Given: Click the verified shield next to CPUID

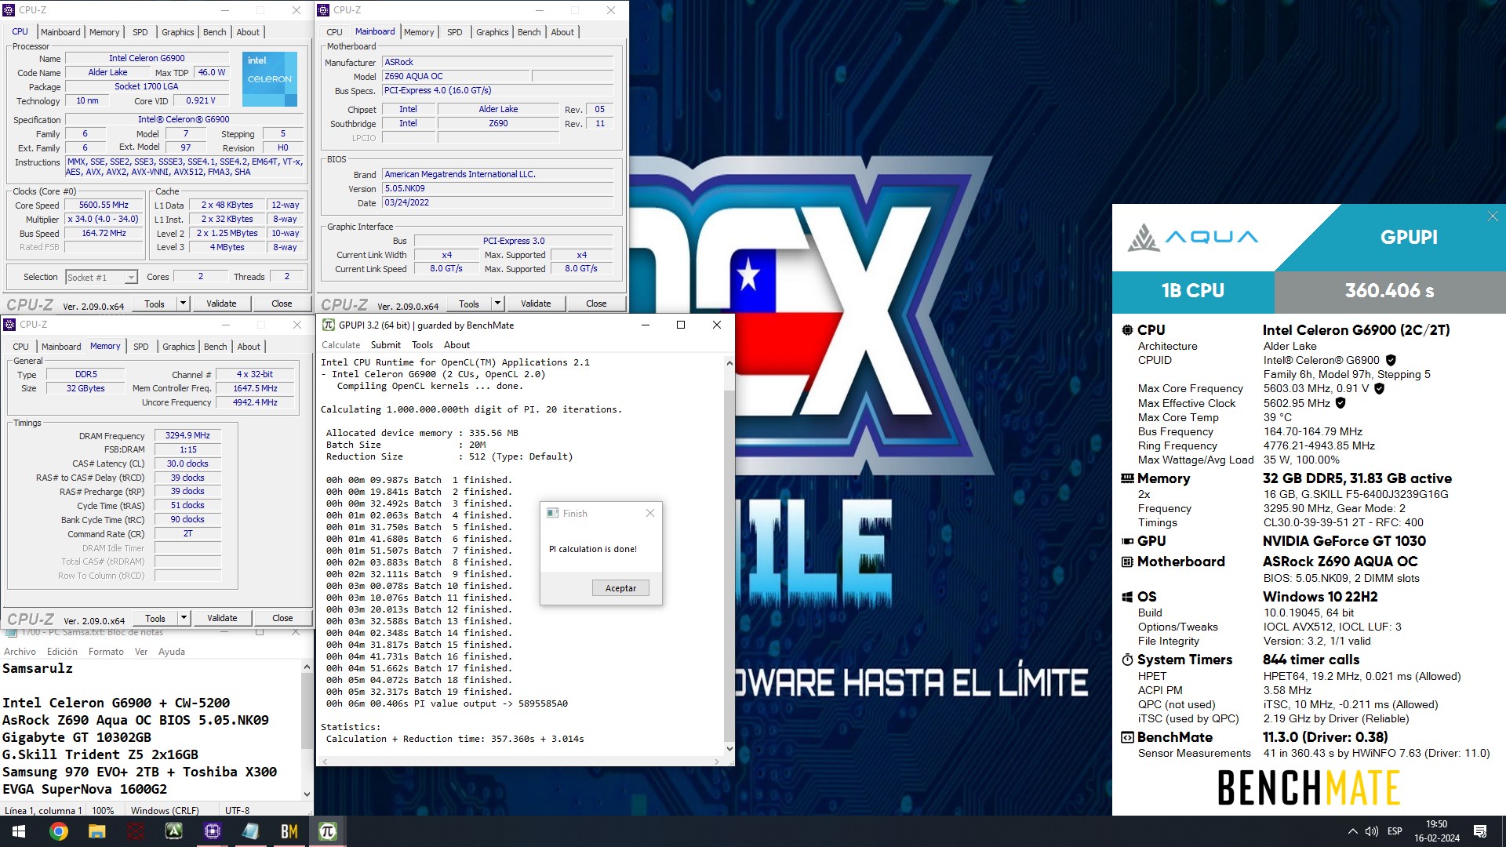Looking at the screenshot, I should coord(1391,361).
